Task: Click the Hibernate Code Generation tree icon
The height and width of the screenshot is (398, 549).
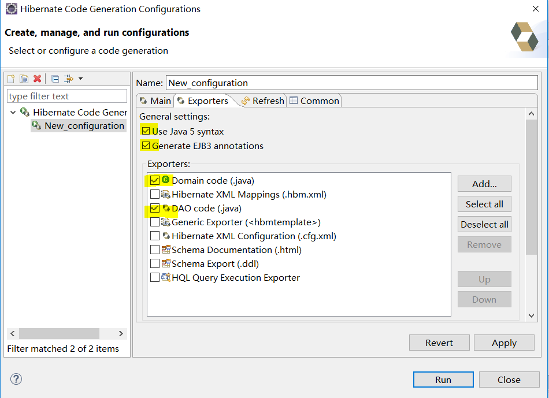Action: pyautogui.click(x=24, y=112)
